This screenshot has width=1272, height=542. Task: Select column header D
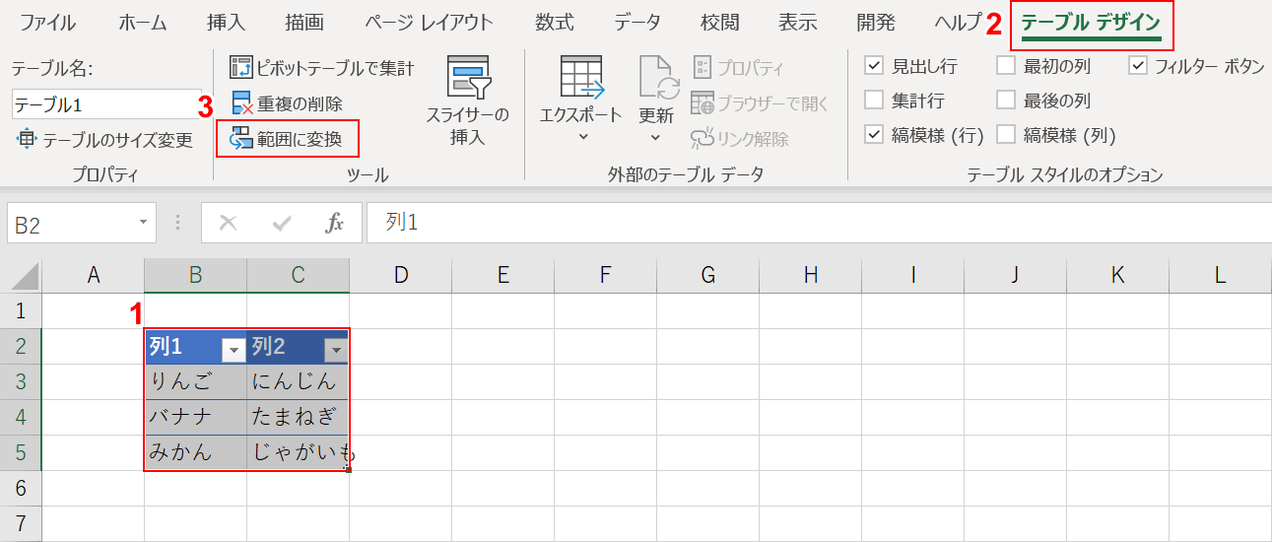[x=400, y=276]
